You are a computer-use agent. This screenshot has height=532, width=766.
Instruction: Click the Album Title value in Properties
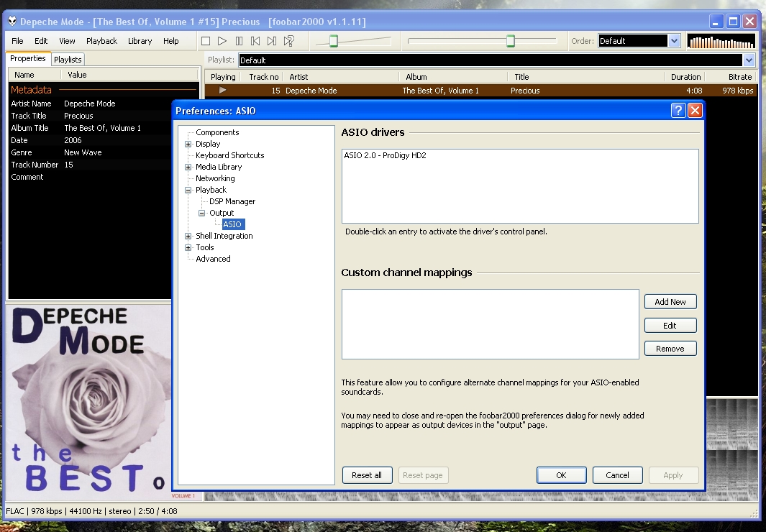[x=103, y=128]
